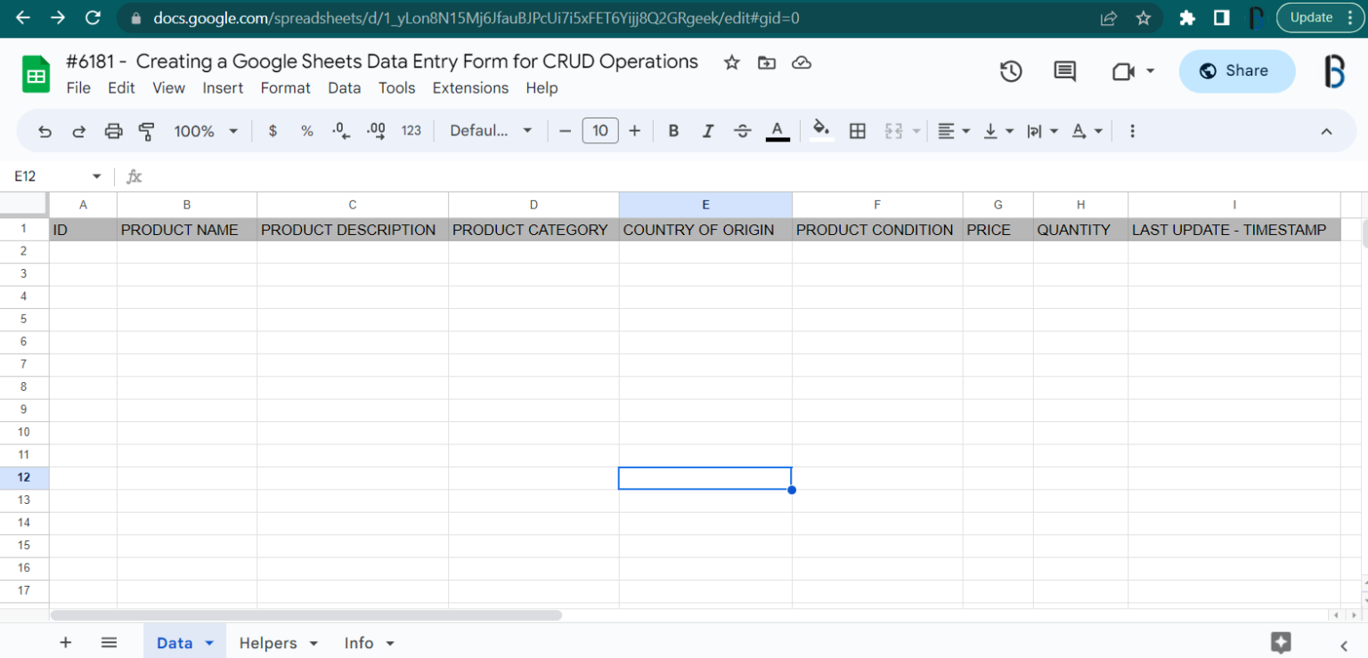Image resolution: width=1368 pixels, height=658 pixels.
Task: Toggle bold formatting
Action: (x=673, y=131)
